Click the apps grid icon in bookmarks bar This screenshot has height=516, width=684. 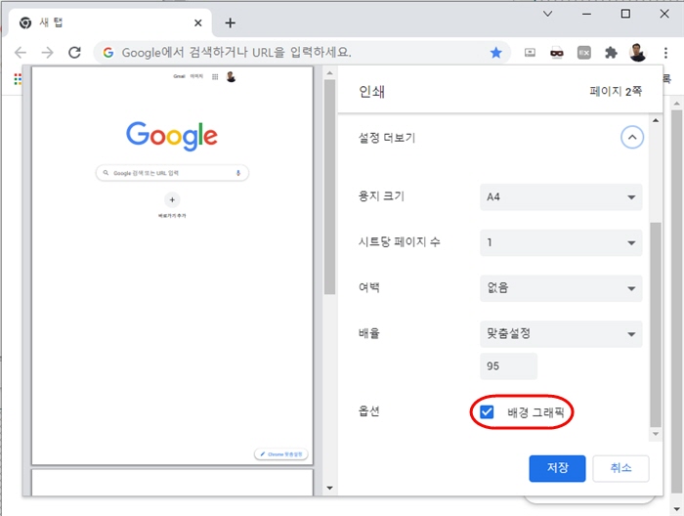point(18,79)
